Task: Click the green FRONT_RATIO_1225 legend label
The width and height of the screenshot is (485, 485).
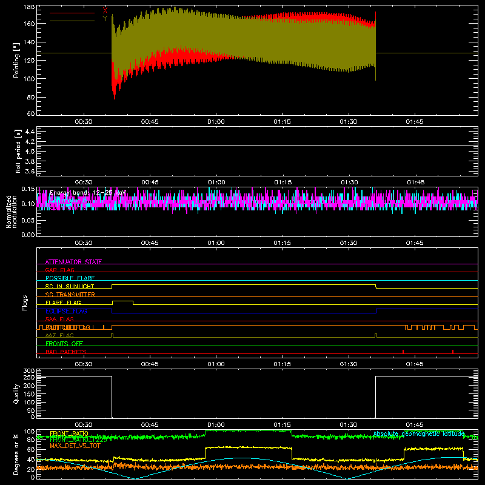Action: (78, 440)
